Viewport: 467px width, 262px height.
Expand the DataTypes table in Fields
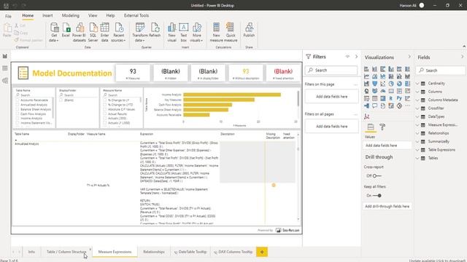point(417,116)
